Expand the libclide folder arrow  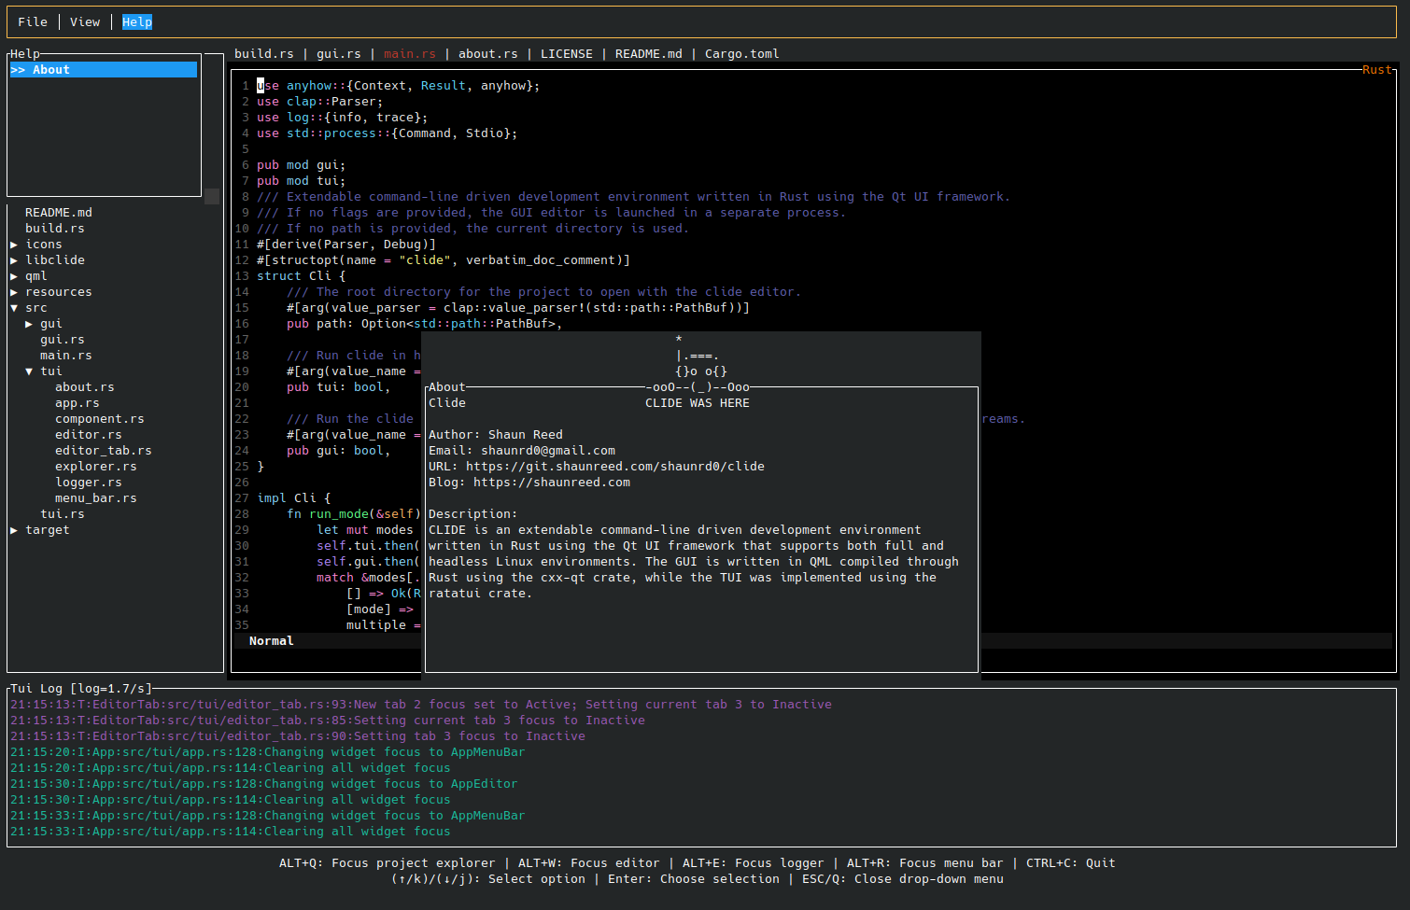tap(14, 260)
